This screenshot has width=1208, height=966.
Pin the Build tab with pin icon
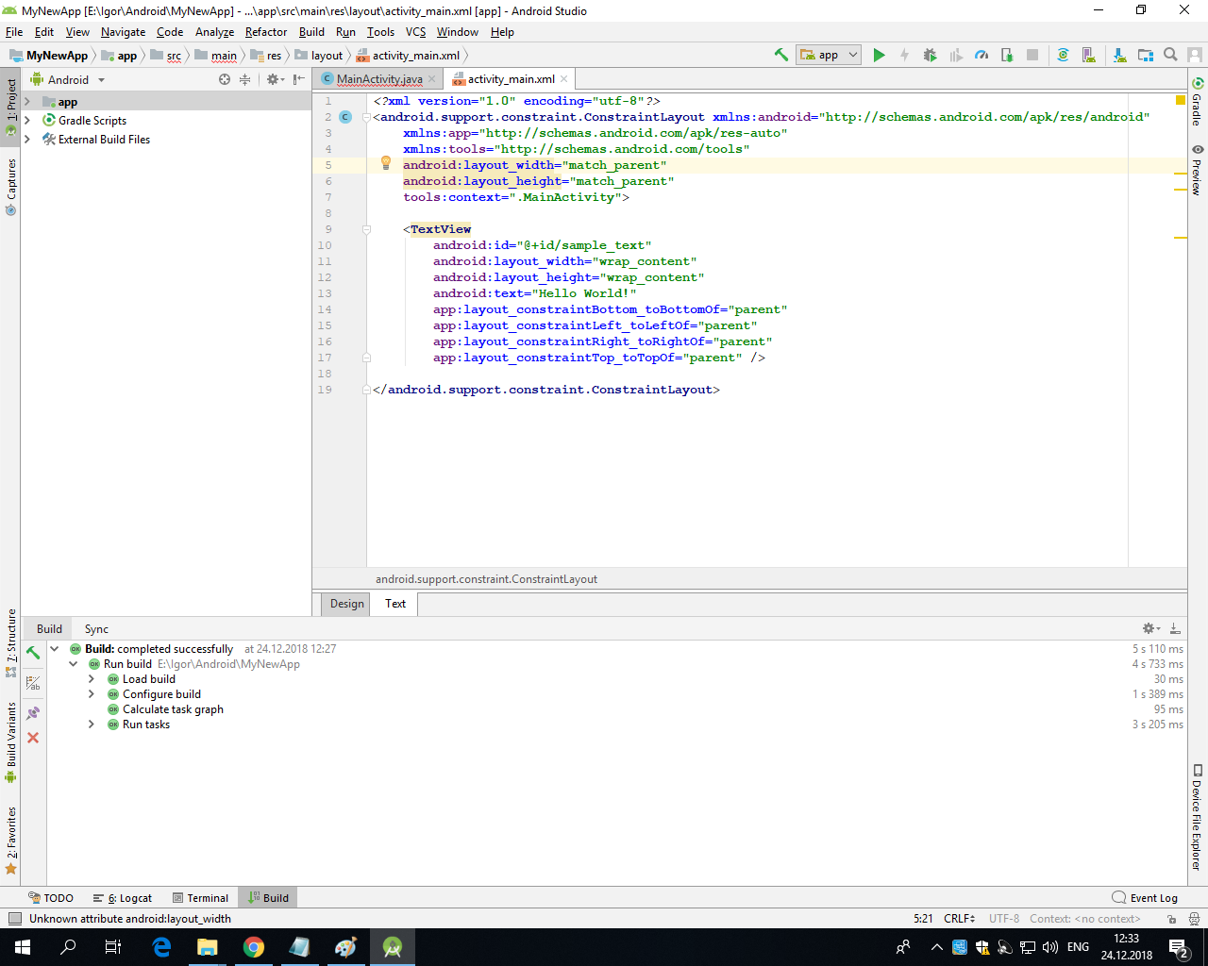click(33, 713)
